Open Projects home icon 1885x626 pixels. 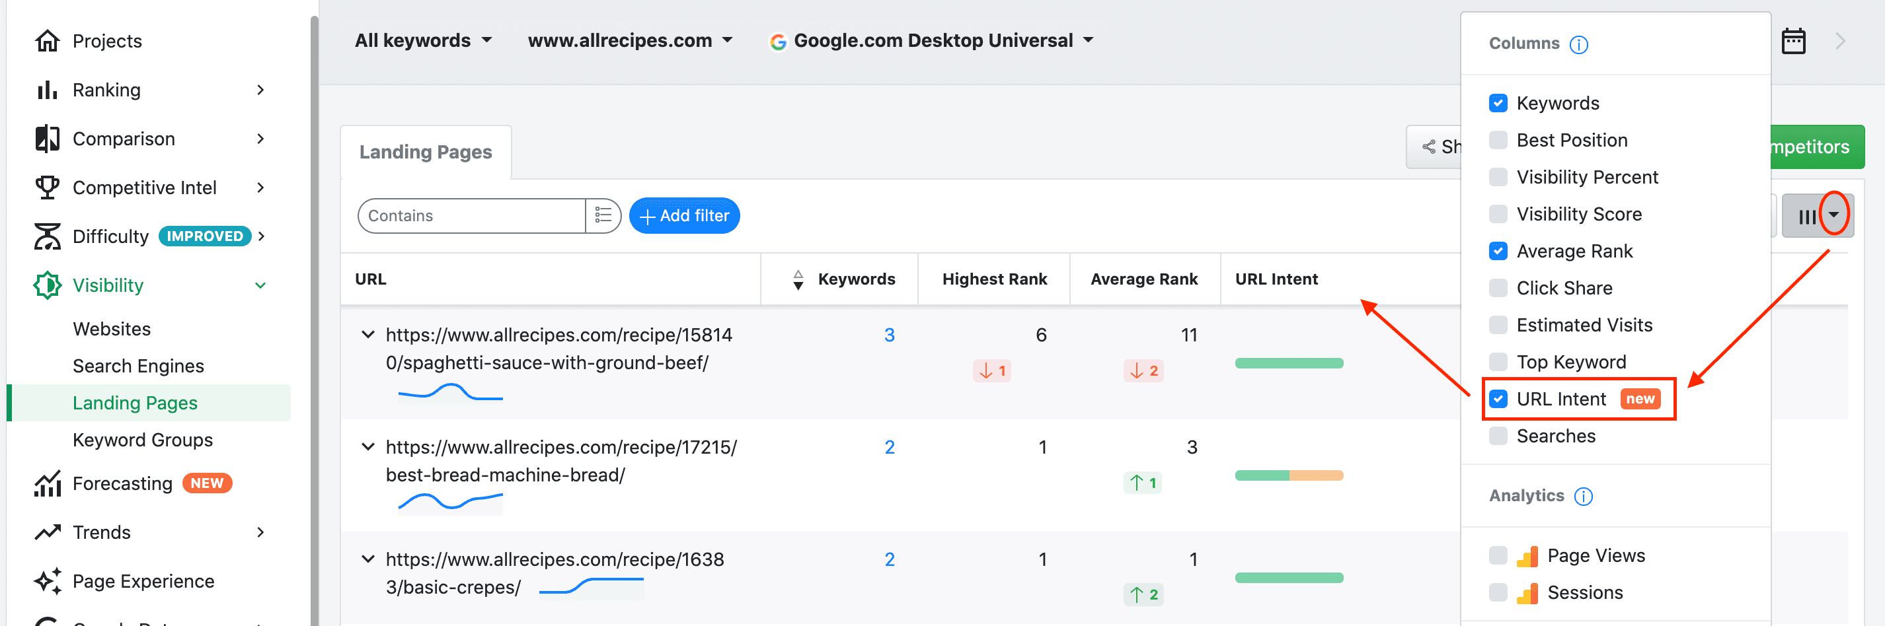point(48,41)
